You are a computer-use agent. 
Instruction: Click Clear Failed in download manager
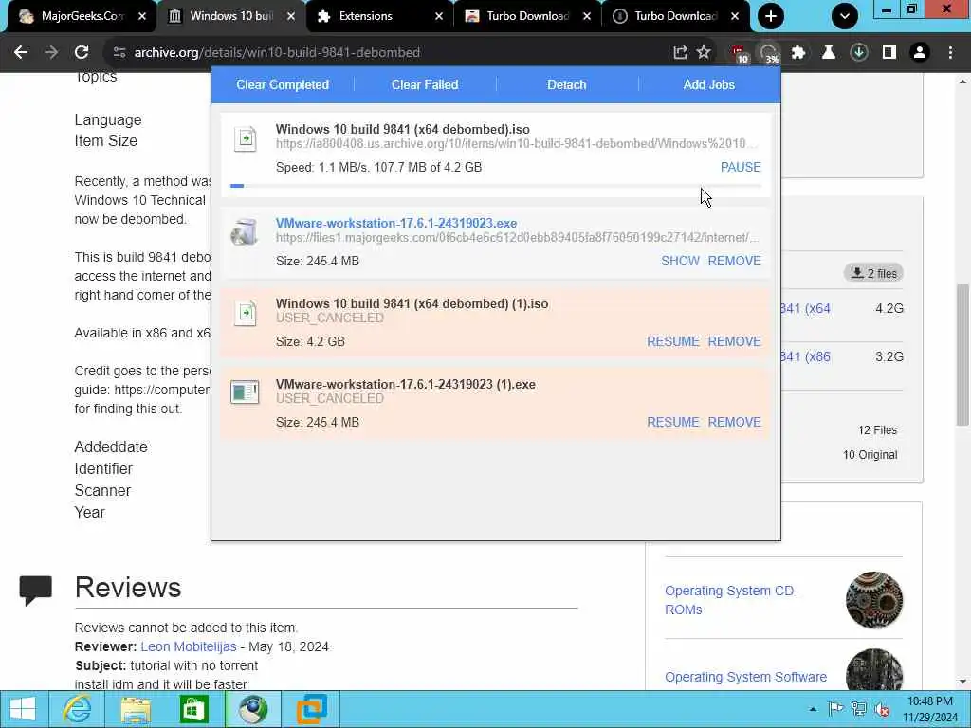point(425,84)
